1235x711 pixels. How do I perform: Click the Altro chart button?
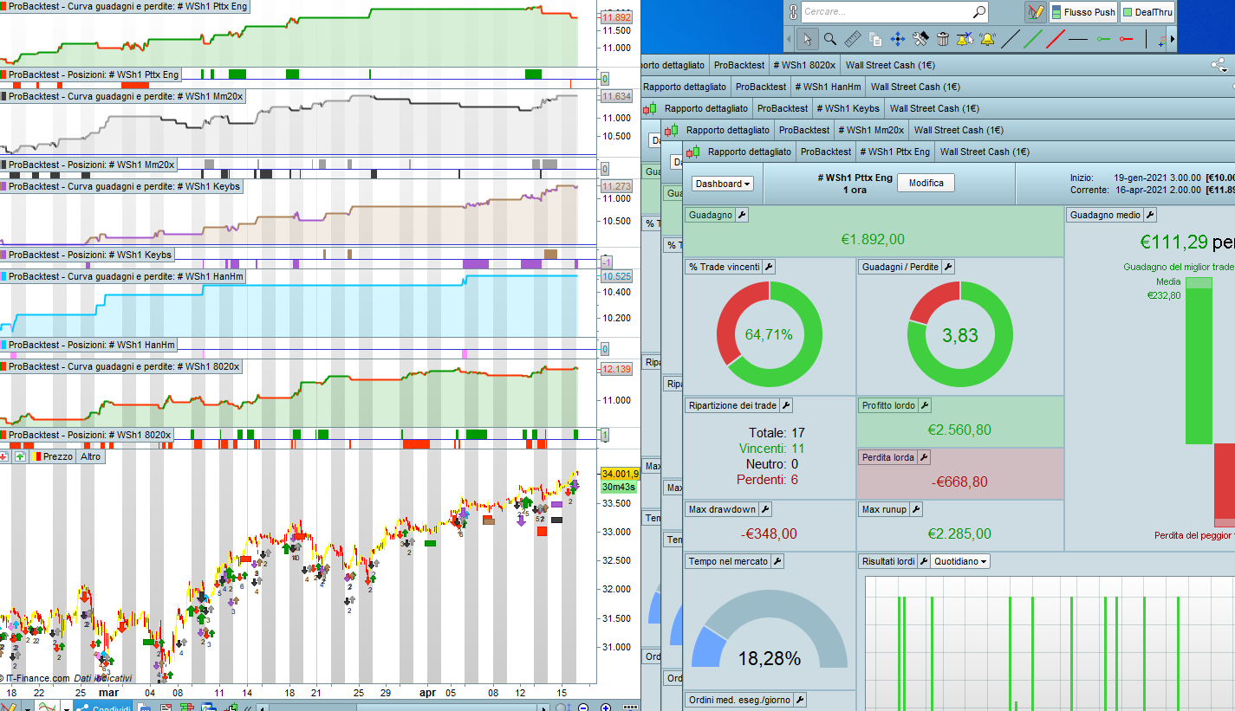pyautogui.click(x=90, y=456)
